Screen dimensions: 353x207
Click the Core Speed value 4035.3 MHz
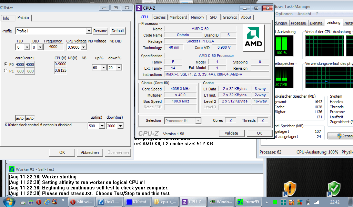point(180,89)
